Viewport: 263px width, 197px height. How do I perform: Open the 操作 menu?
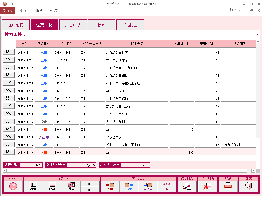tap(39, 11)
